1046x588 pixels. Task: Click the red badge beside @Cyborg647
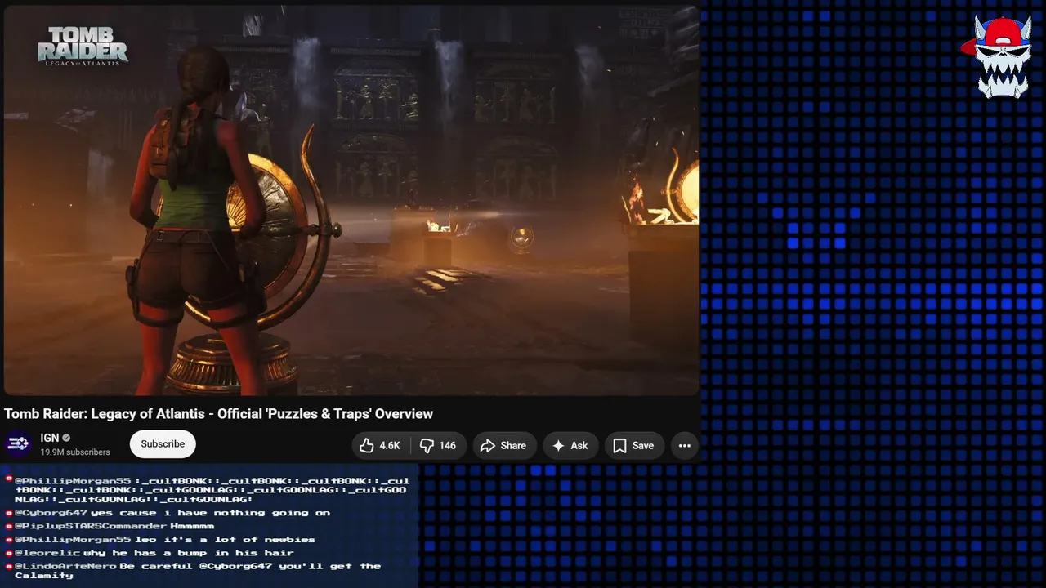(x=9, y=513)
